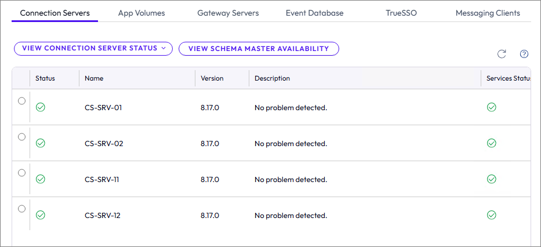Switch to the App Volumes tab
Screen dimensions: 541x247
click(141, 13)
